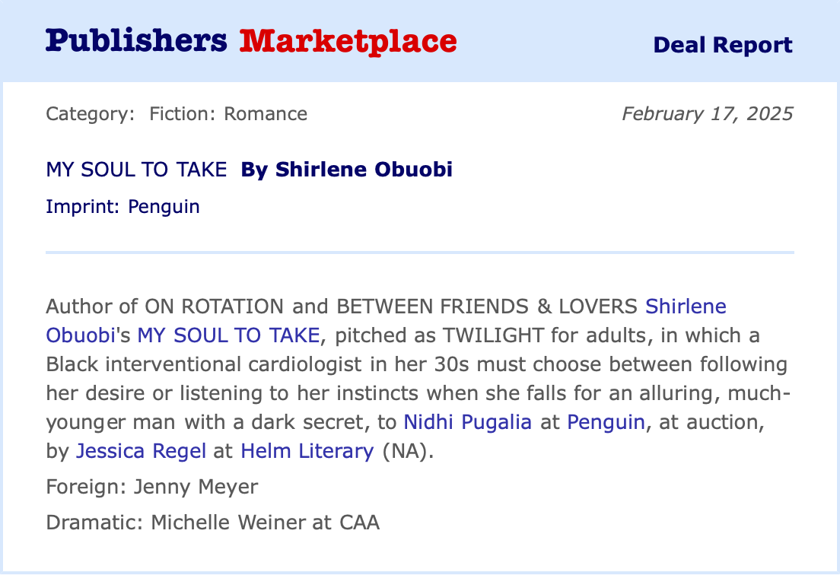Click the Publishers Marketplace logo
The width and height of the screenshot is (840, 575).
(x=251, y=41)
